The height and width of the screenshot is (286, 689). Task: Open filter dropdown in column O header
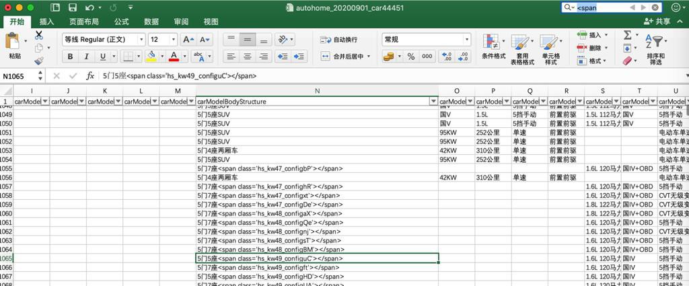(x=470, y=102)
